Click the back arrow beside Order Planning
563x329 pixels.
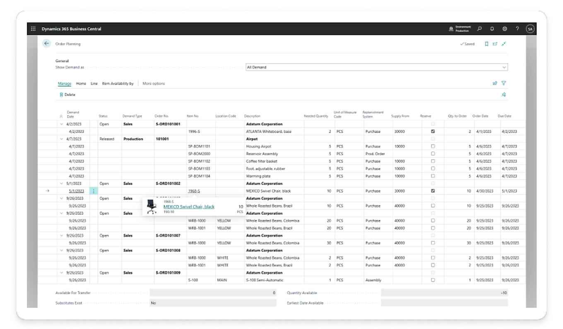click(47, 43)
